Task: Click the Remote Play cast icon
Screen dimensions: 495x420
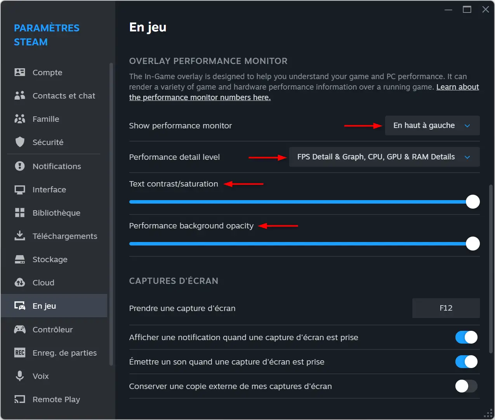Action: (20, 399)
